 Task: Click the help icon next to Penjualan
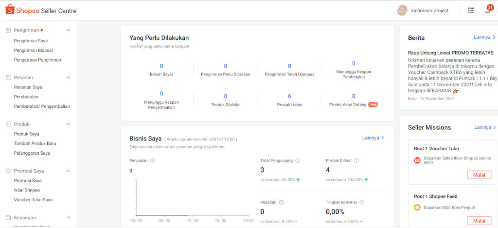coord(152,160)
